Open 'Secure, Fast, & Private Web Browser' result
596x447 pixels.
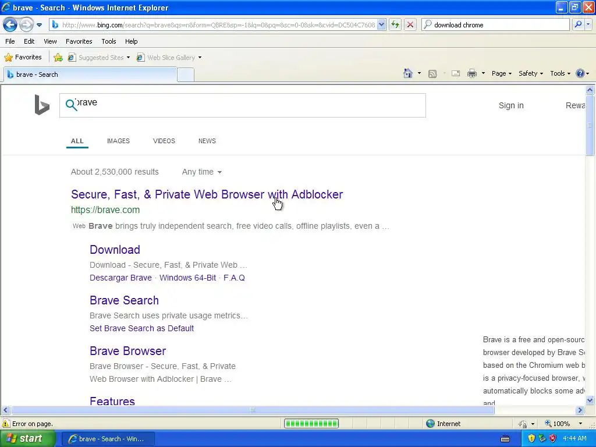[x=207, y=194]
